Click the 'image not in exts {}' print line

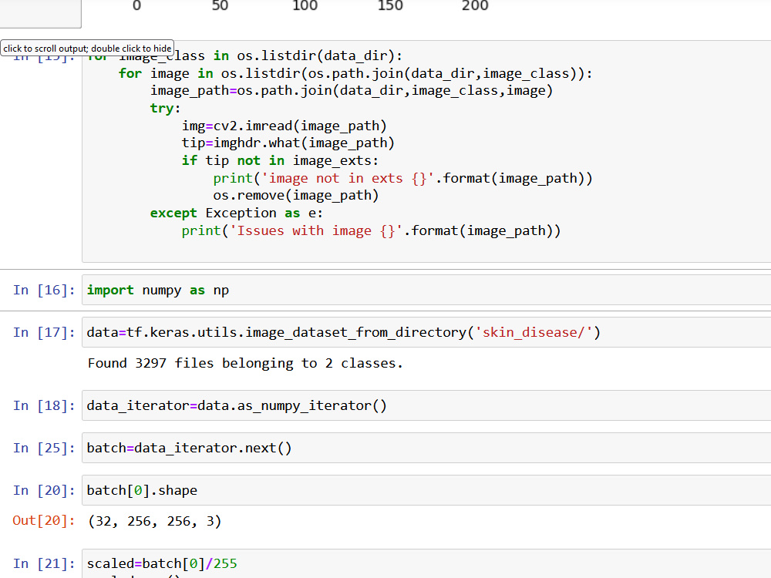click(x=402, y=178)
